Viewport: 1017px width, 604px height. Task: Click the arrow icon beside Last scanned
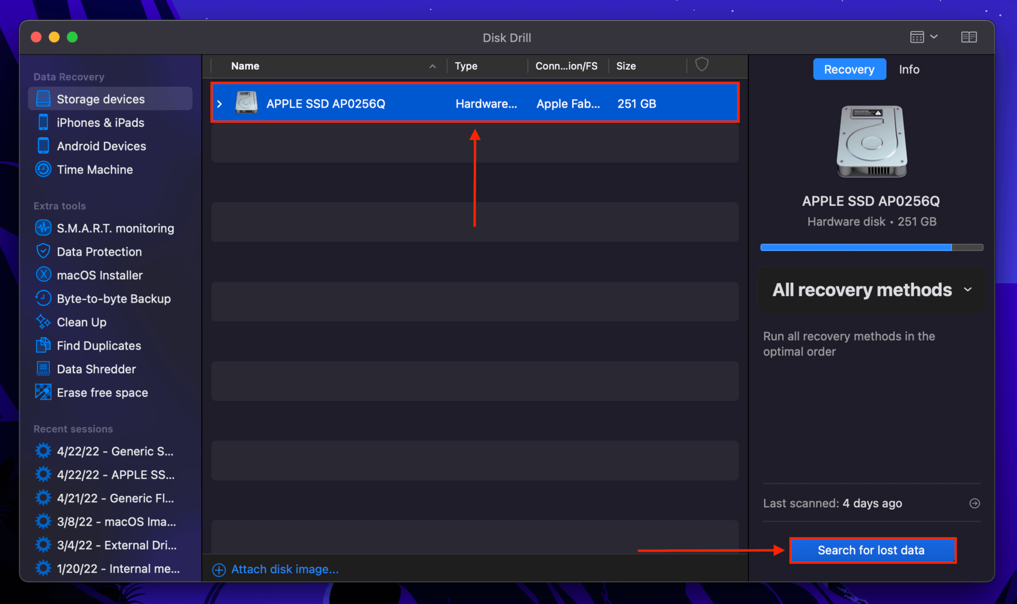tap(975, 503)
